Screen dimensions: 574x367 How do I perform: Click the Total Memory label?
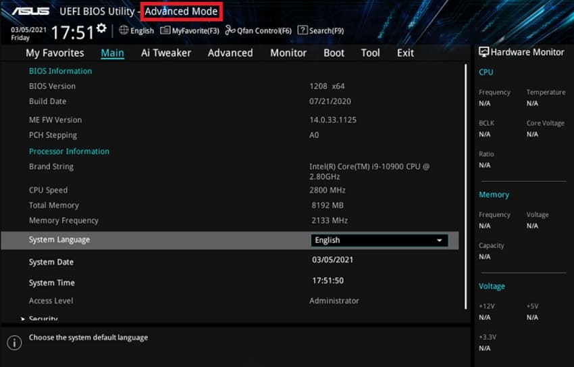pos(54,205)
